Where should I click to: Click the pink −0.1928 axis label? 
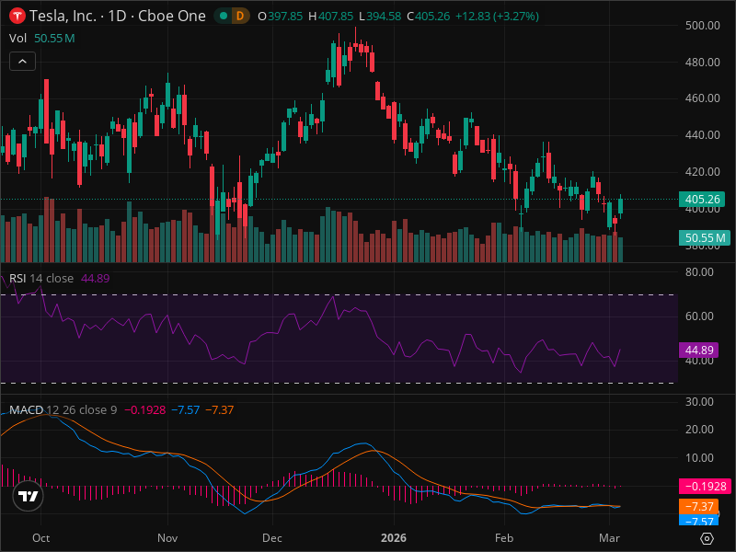click(705, 487)
